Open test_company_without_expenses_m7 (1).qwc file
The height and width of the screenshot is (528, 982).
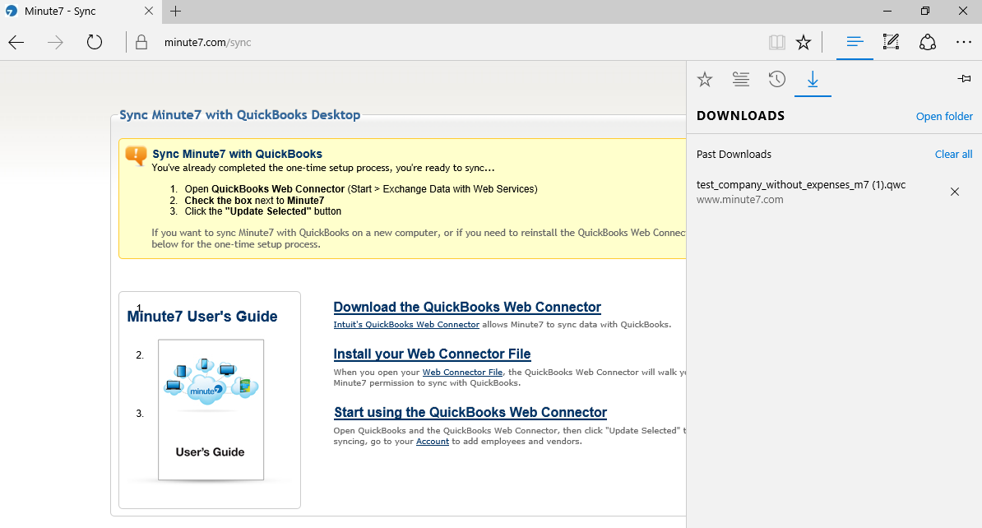click(801, 185)
